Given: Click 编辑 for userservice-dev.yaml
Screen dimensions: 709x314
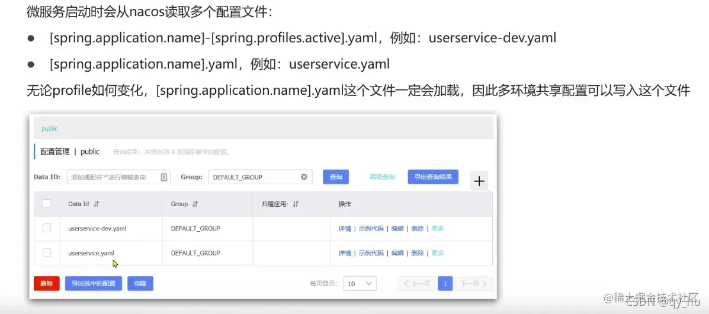Looking at the screenshot, I should (397, 229).
